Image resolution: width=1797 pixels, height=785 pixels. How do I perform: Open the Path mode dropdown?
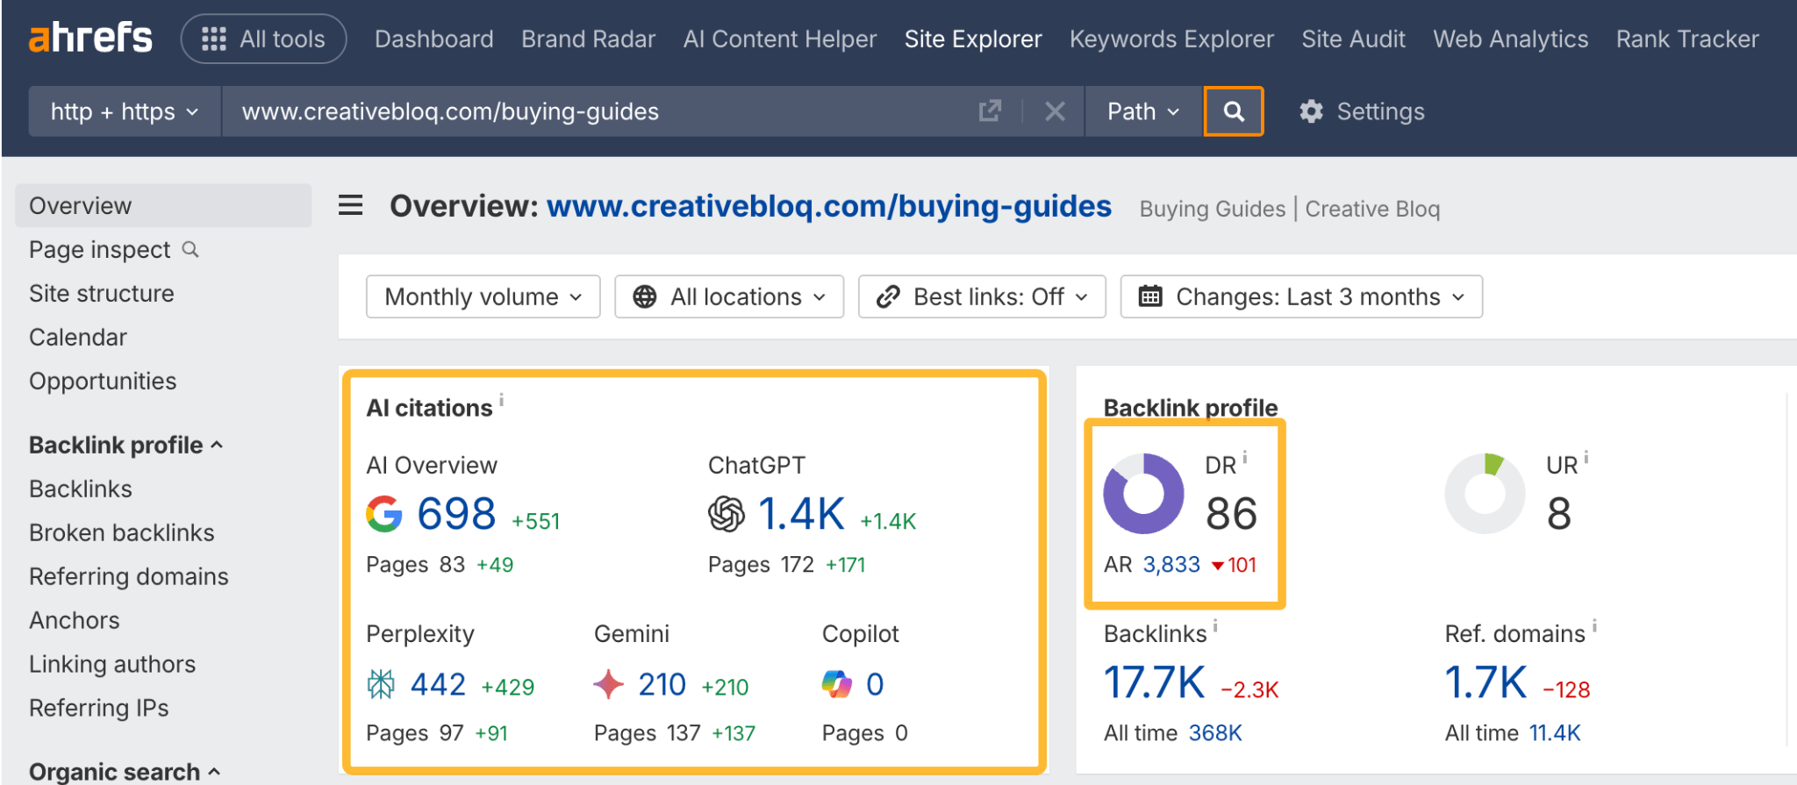[x=1142, y=111]
